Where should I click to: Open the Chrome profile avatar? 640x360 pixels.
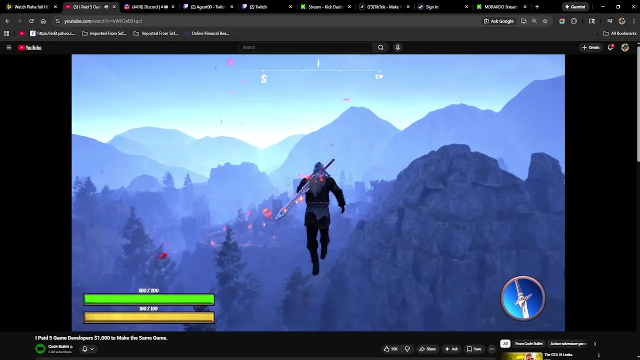pos(622,21)
